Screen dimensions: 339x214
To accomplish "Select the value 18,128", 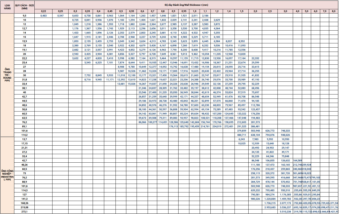I will 285,143.
